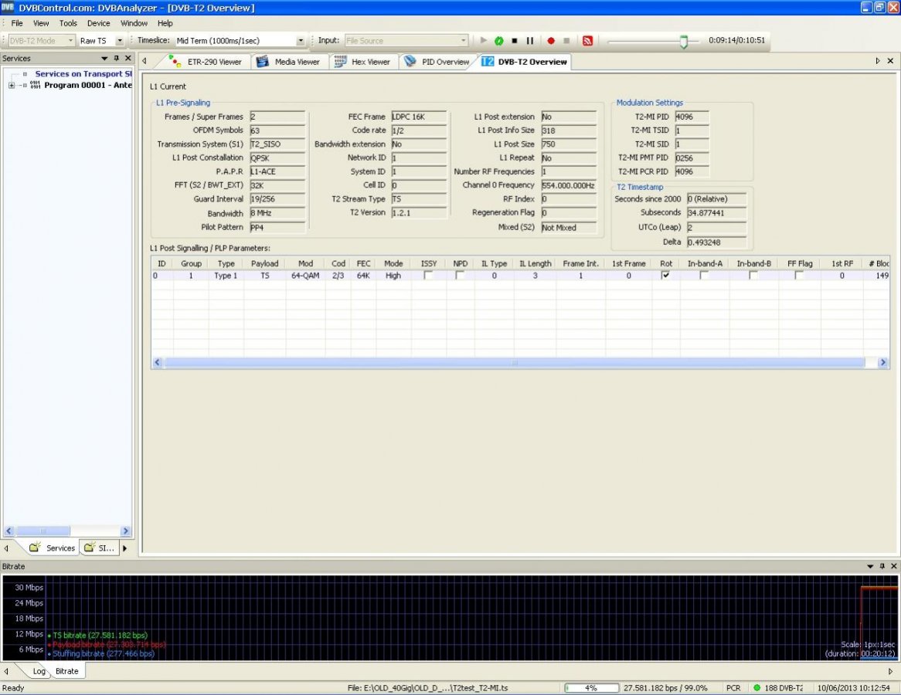Screen dimensions: 901x695
Task: Close the Services panel
Action: point(128,59)
